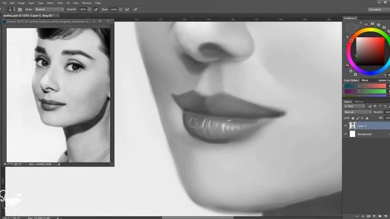The height and width of the screenshot is (219, 390).
Task: Toggle the Brush panel icon
Action: (x=20, y=10)
